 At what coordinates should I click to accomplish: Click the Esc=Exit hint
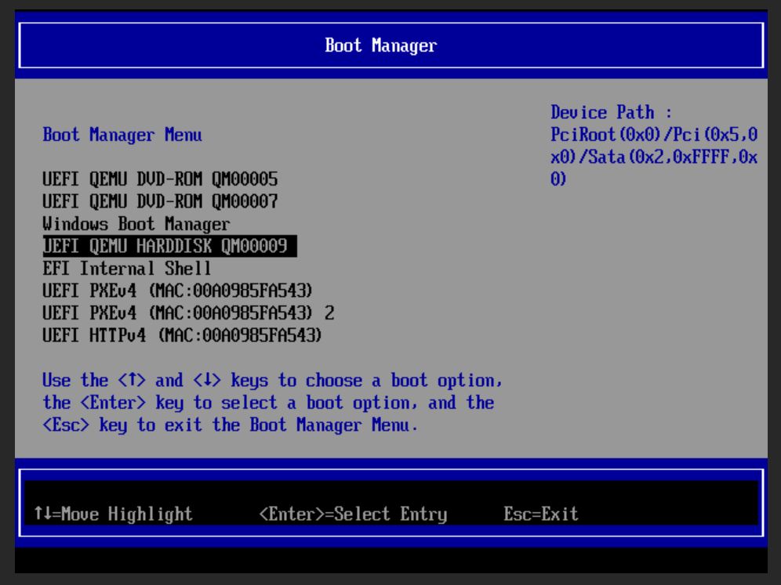coord(541,514)
